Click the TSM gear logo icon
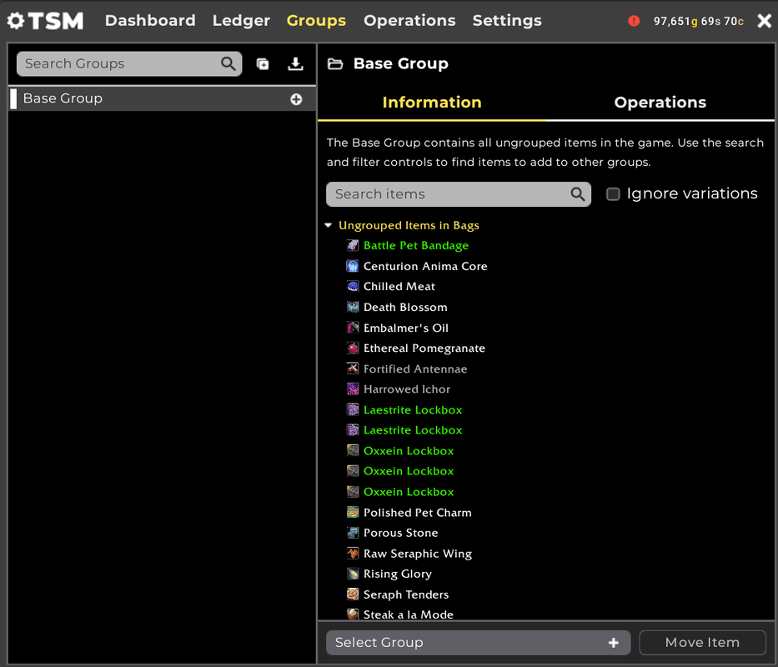The image size is (778, 667). coord(15,21)
